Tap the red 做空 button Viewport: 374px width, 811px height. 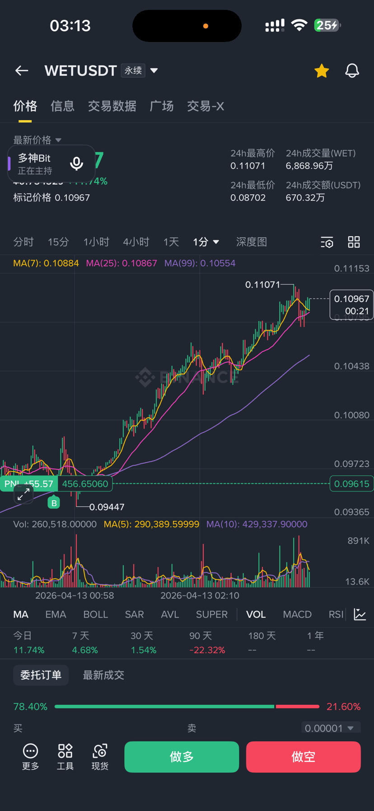tap(304, 757)
